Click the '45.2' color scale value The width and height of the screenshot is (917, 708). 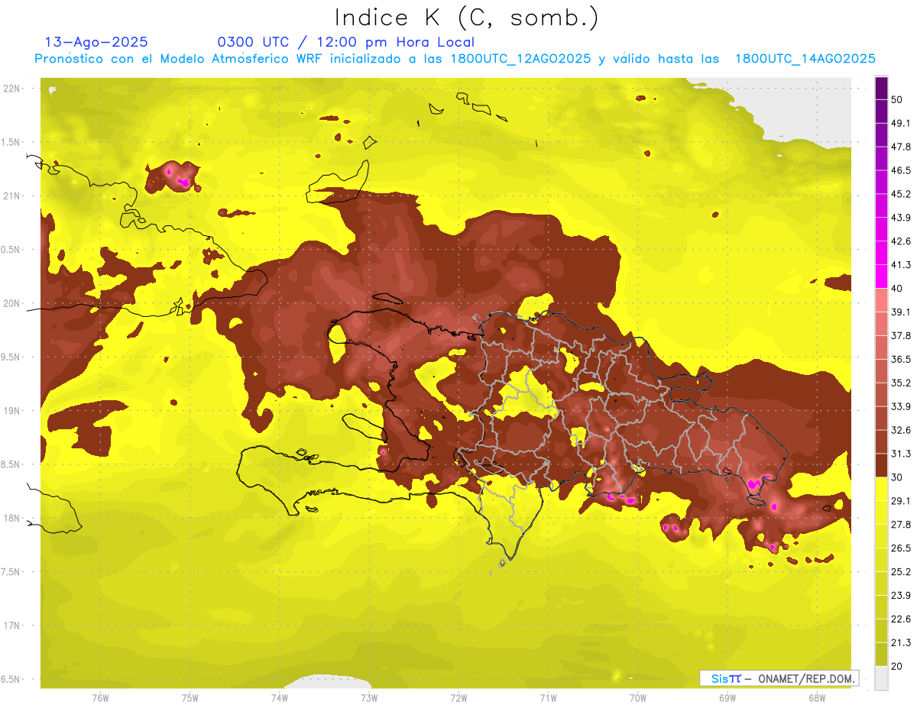(901, 194)
